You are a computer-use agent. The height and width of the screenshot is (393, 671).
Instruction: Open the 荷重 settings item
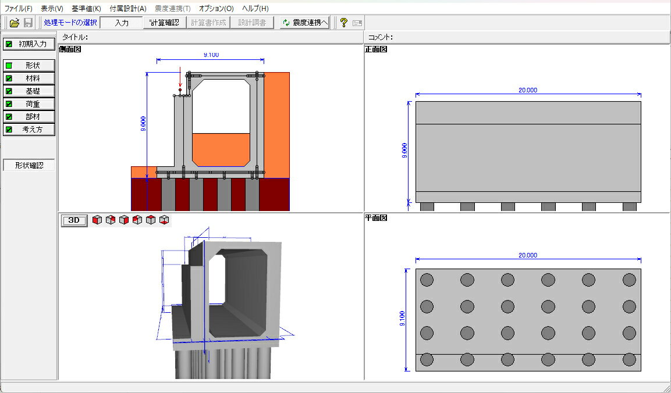29,103
